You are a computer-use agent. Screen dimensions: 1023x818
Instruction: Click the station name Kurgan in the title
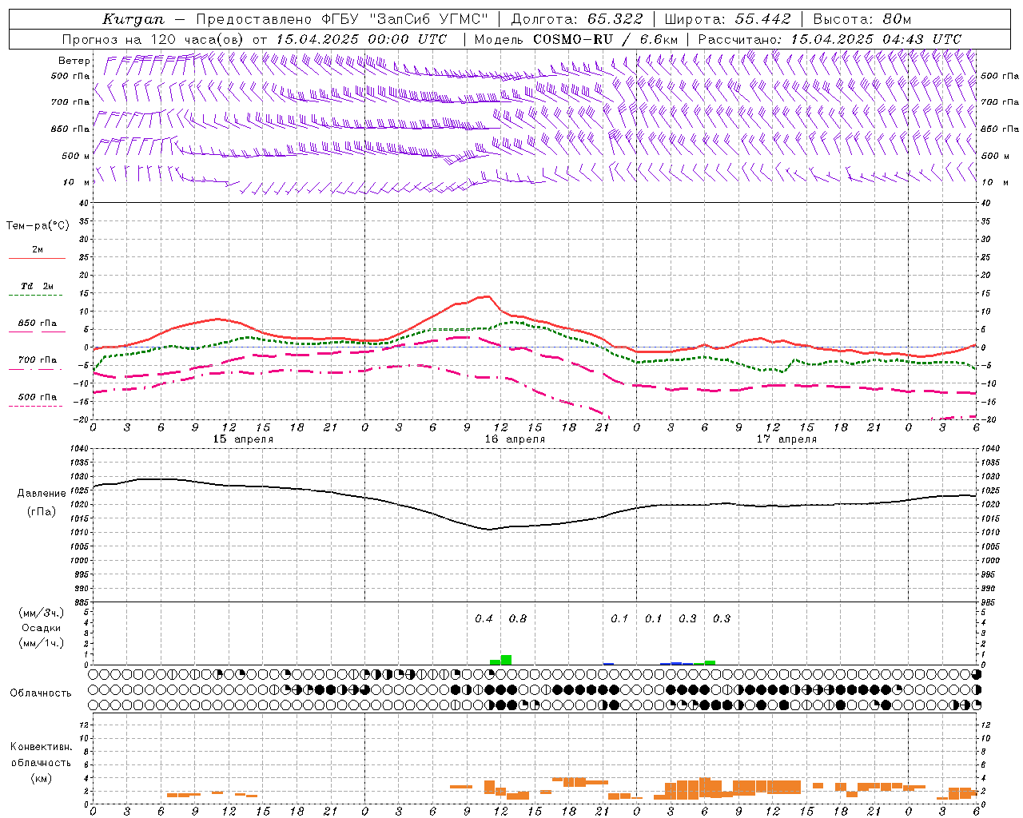click(x=133, y=19)
